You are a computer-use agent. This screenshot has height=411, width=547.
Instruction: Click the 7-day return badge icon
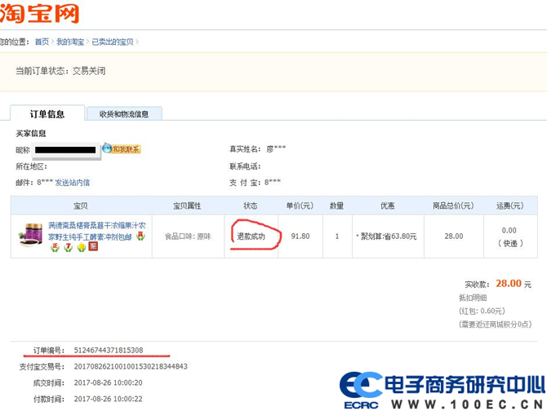(69, 247)
